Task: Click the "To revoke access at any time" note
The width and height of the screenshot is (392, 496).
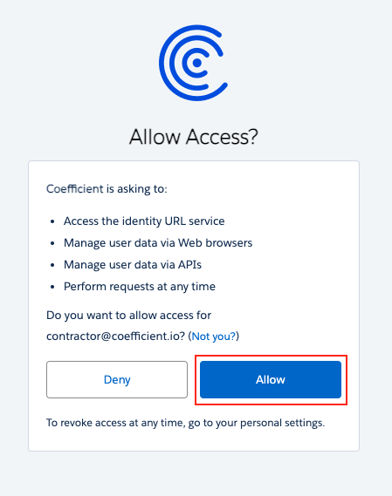Action: click(186, 423)
